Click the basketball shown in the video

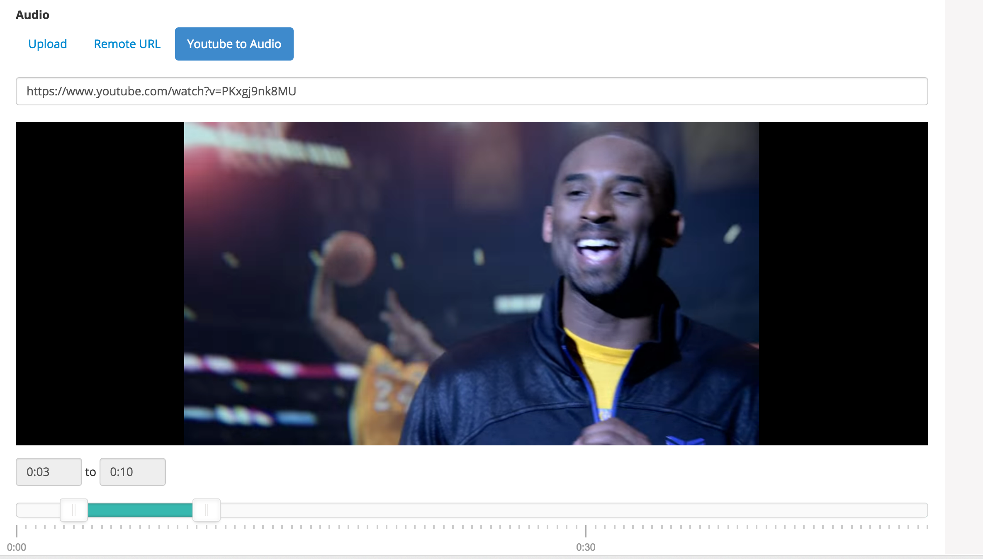[349, 259]
